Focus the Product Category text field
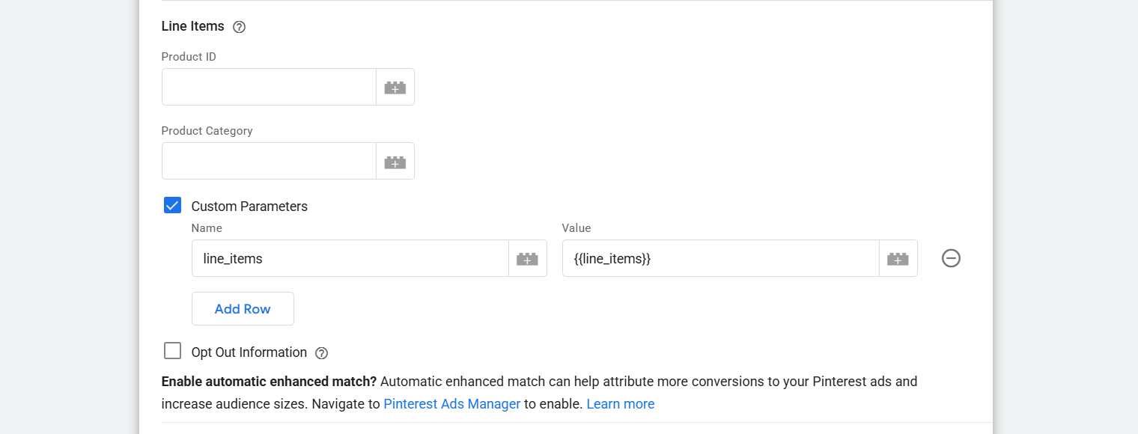The width and height of the screenshot is (1138, 434). pyautogui.click(x=269, y=162)
